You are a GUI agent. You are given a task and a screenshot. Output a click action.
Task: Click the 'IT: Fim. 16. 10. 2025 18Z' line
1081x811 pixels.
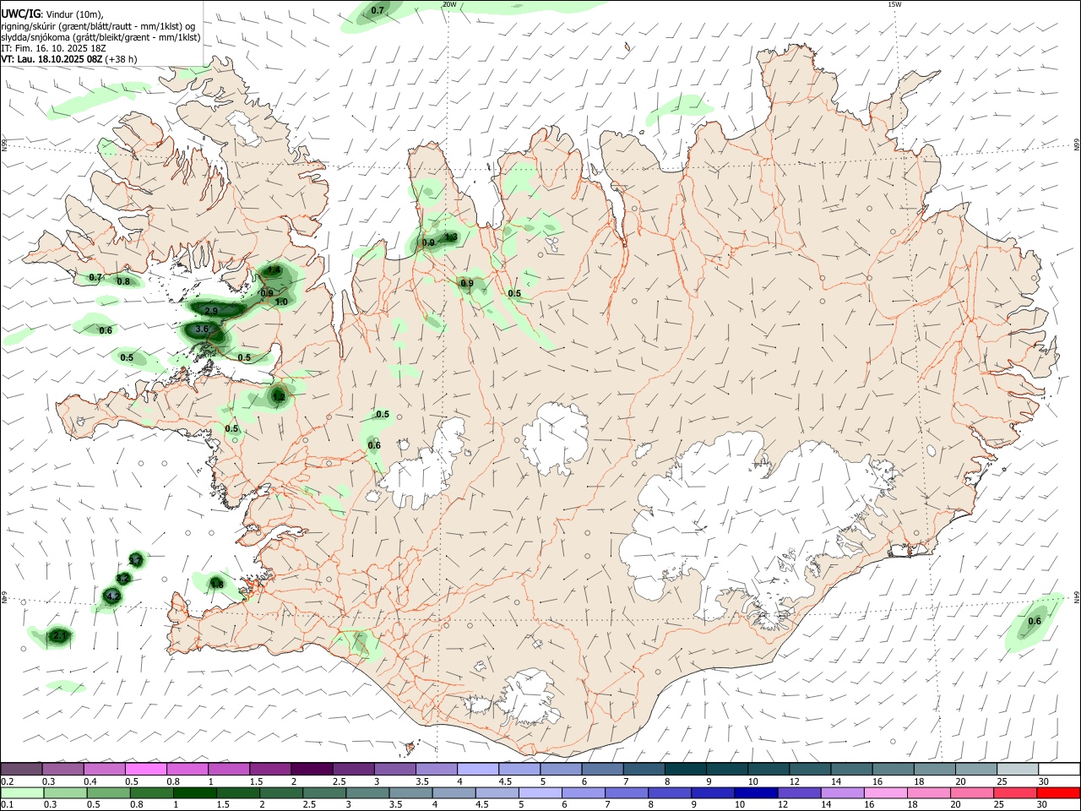pos(53,48)
